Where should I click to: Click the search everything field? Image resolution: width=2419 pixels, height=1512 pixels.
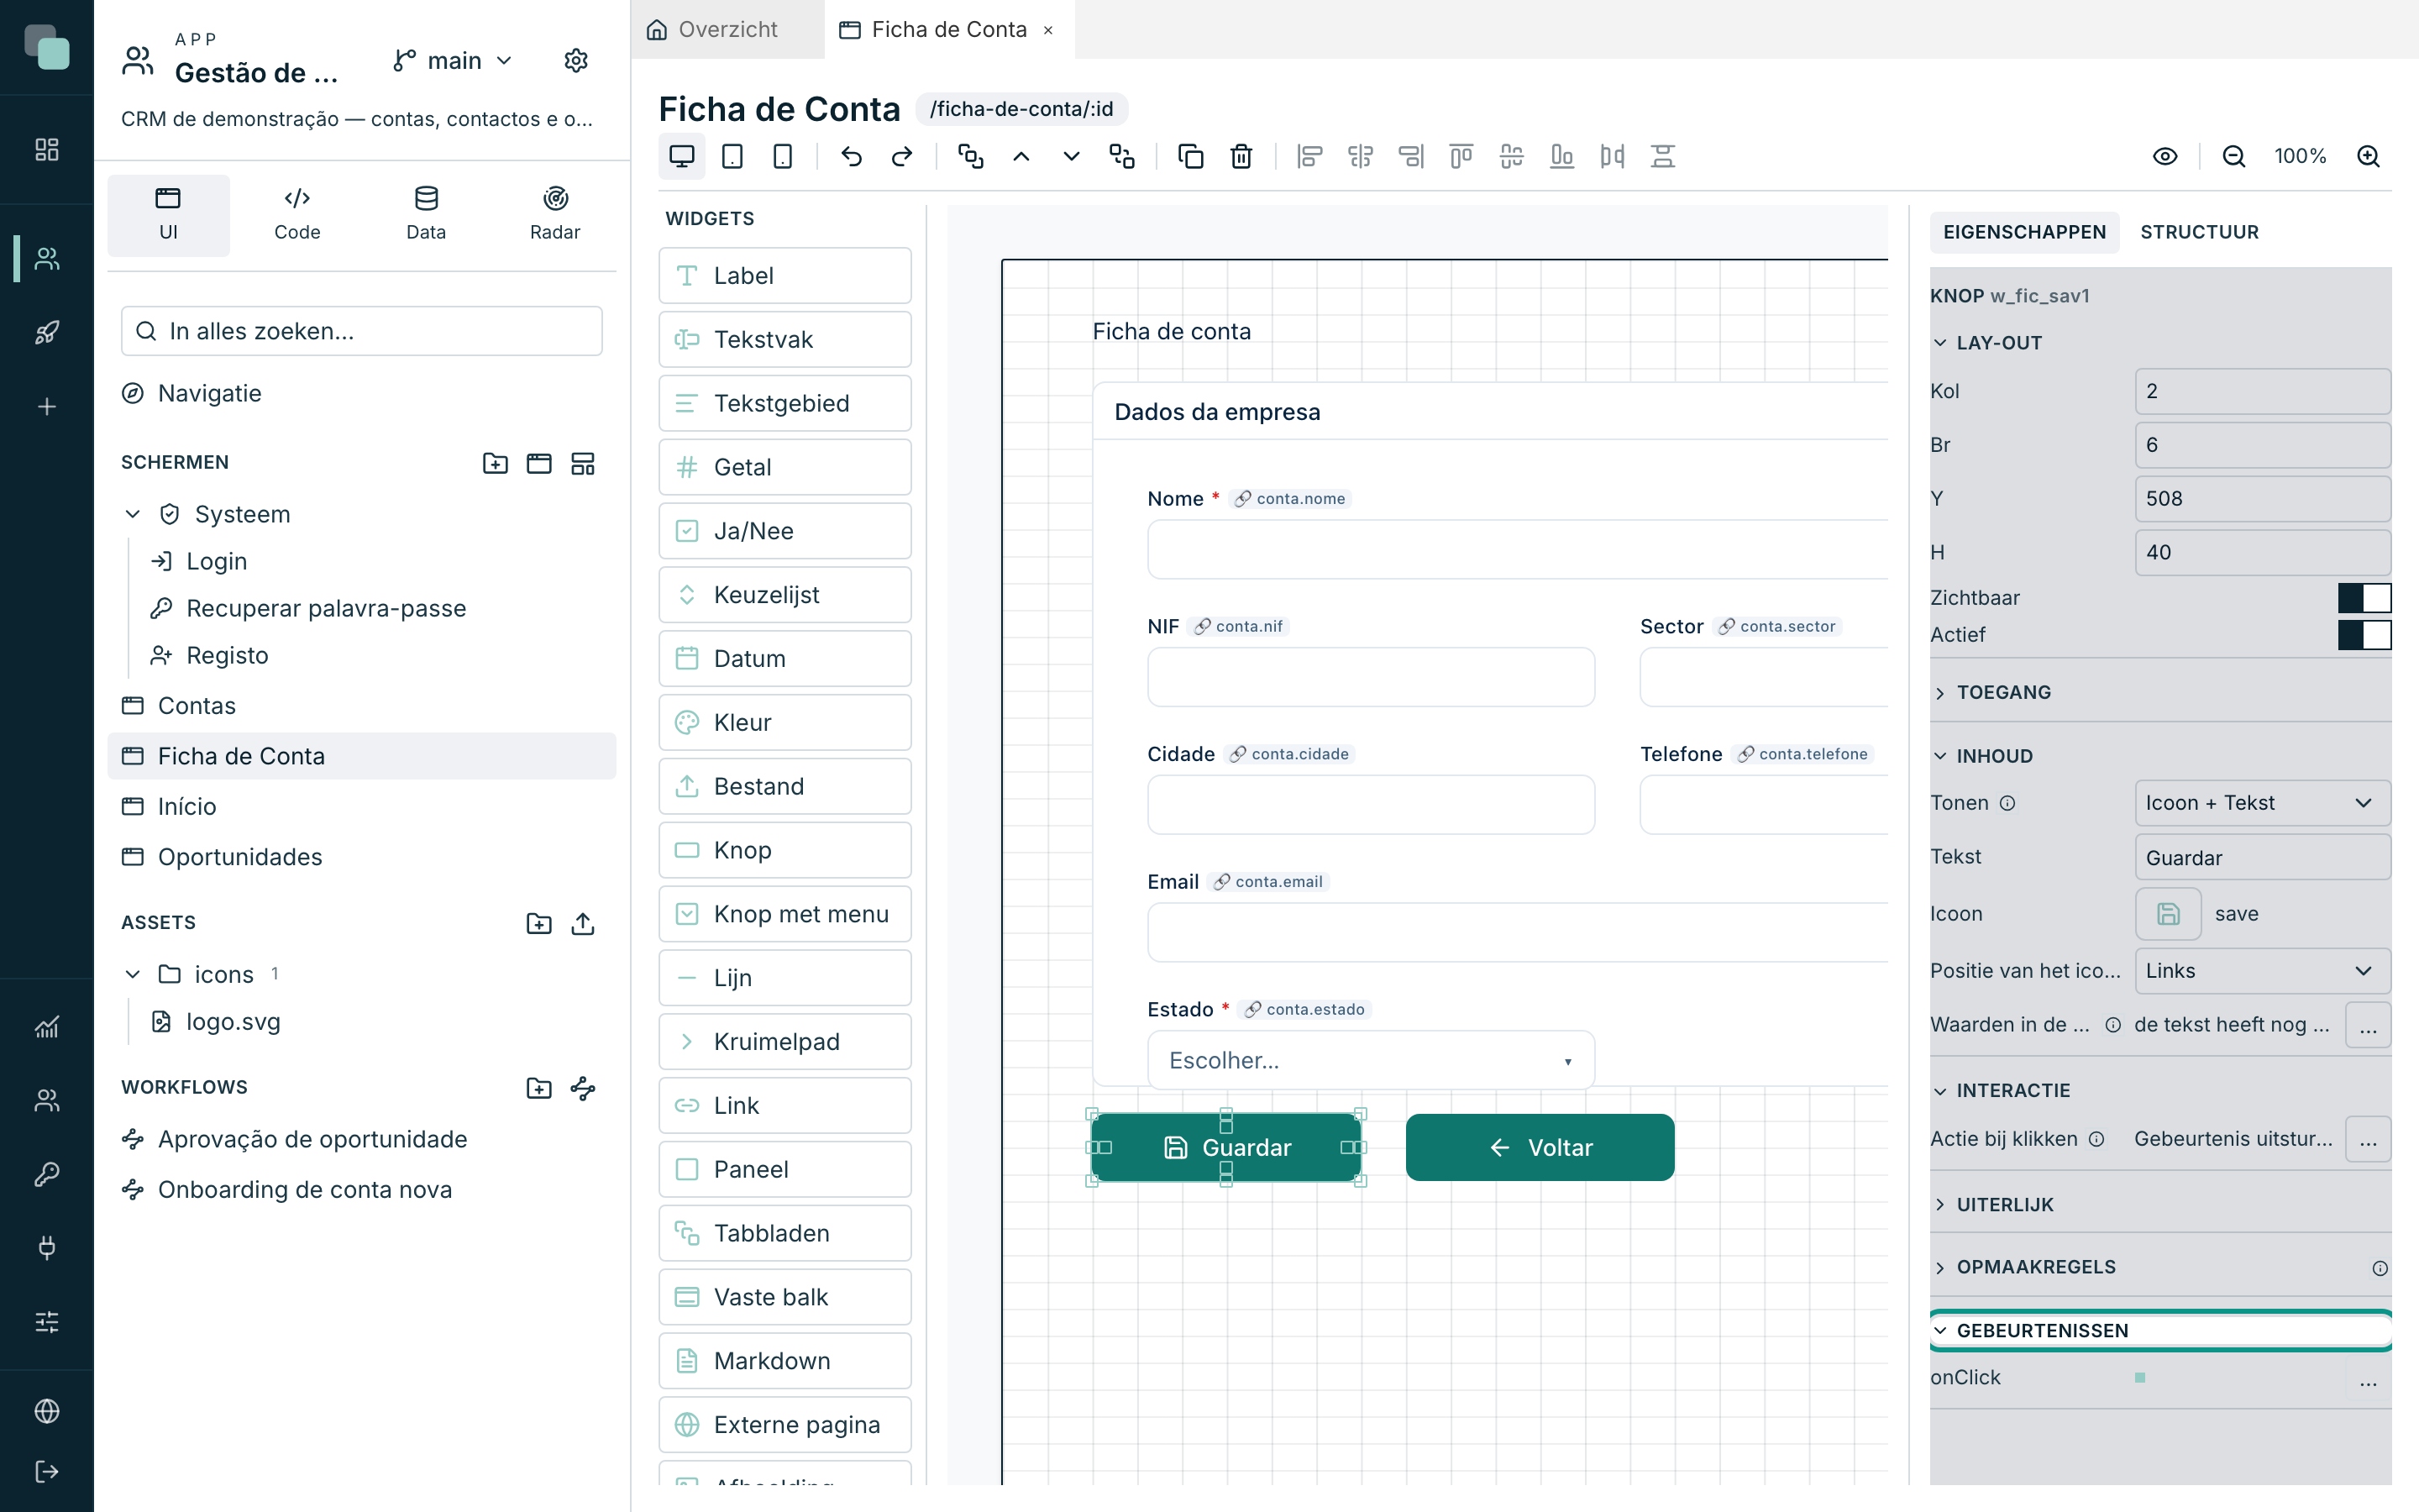(362, 331)
